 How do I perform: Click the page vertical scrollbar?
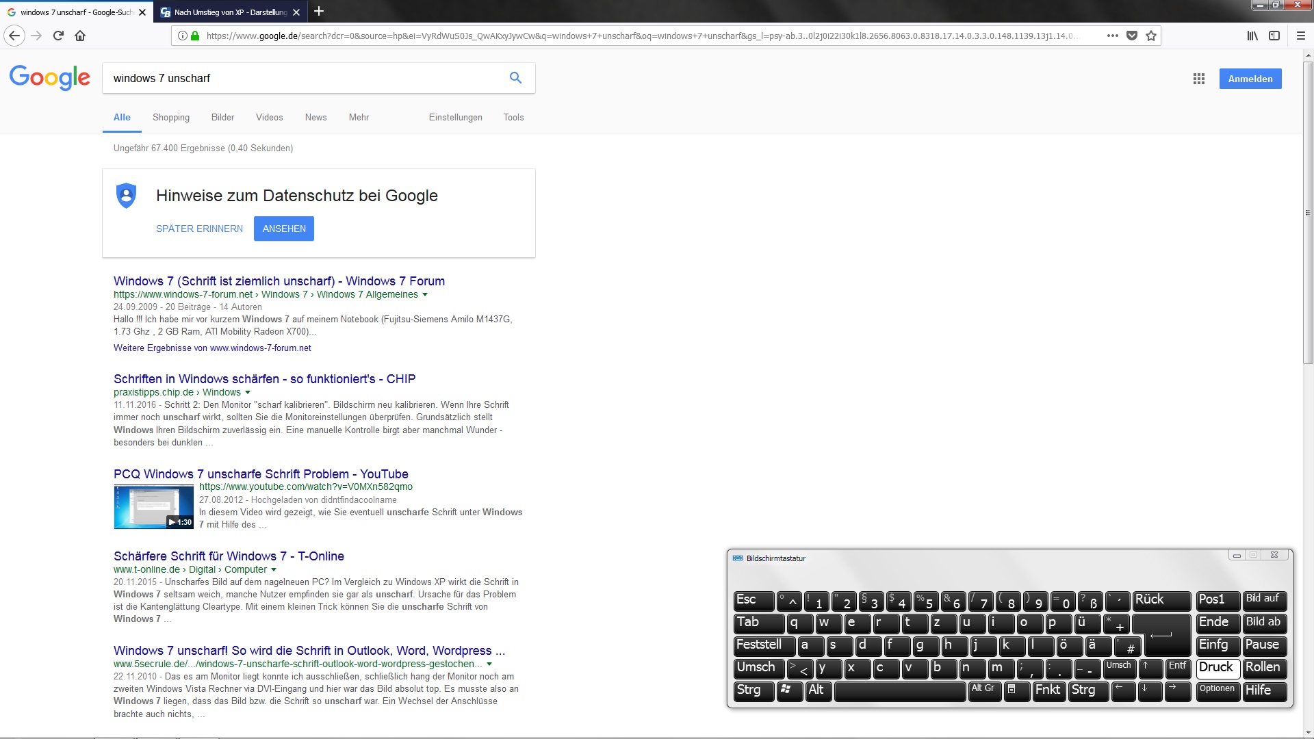tap(1308, 213)
